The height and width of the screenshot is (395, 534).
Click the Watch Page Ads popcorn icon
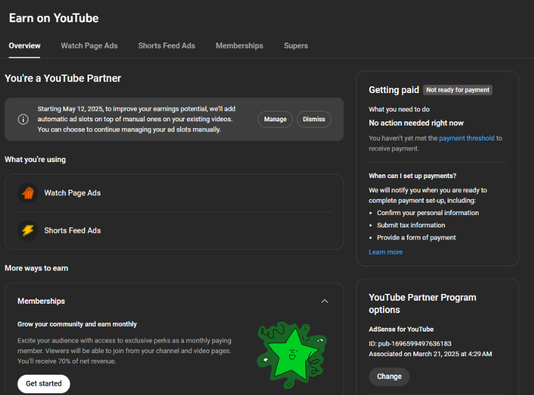[28, 193]
